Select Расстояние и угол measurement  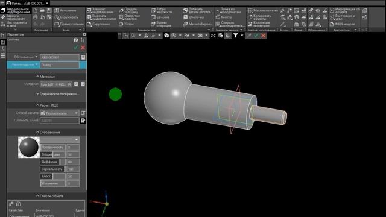pos(343,17)
